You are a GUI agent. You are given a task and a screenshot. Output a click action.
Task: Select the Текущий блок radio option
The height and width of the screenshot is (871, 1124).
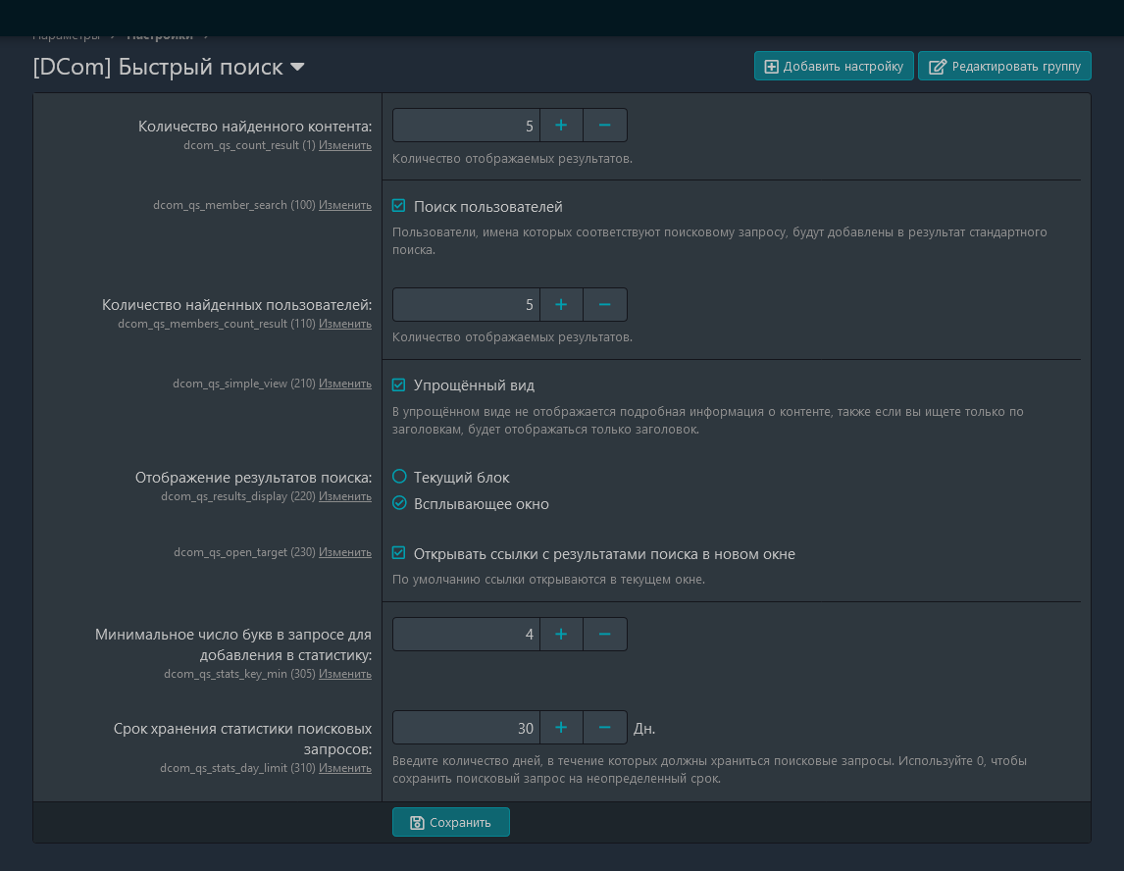tap(399, 477)
